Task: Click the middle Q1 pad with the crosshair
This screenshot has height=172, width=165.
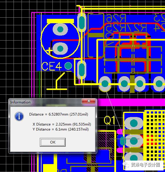Action: pyautogui.click(x=134, y=141)
